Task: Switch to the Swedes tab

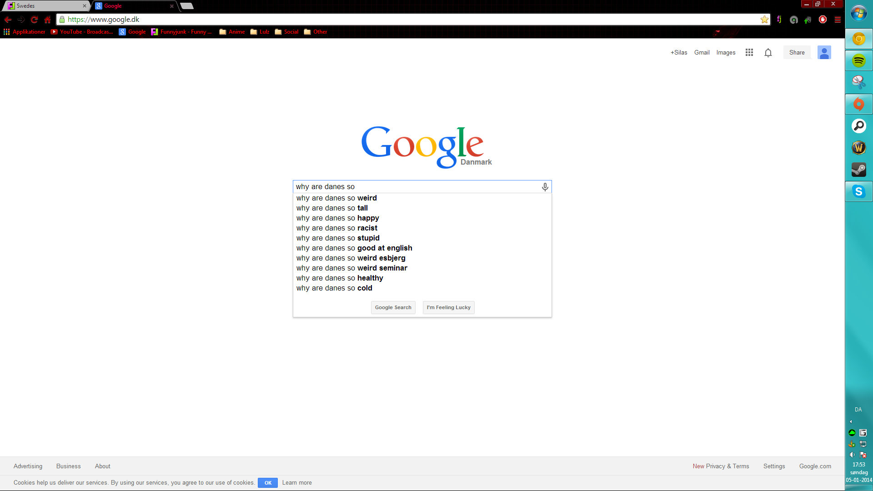Action: (45, 6)
